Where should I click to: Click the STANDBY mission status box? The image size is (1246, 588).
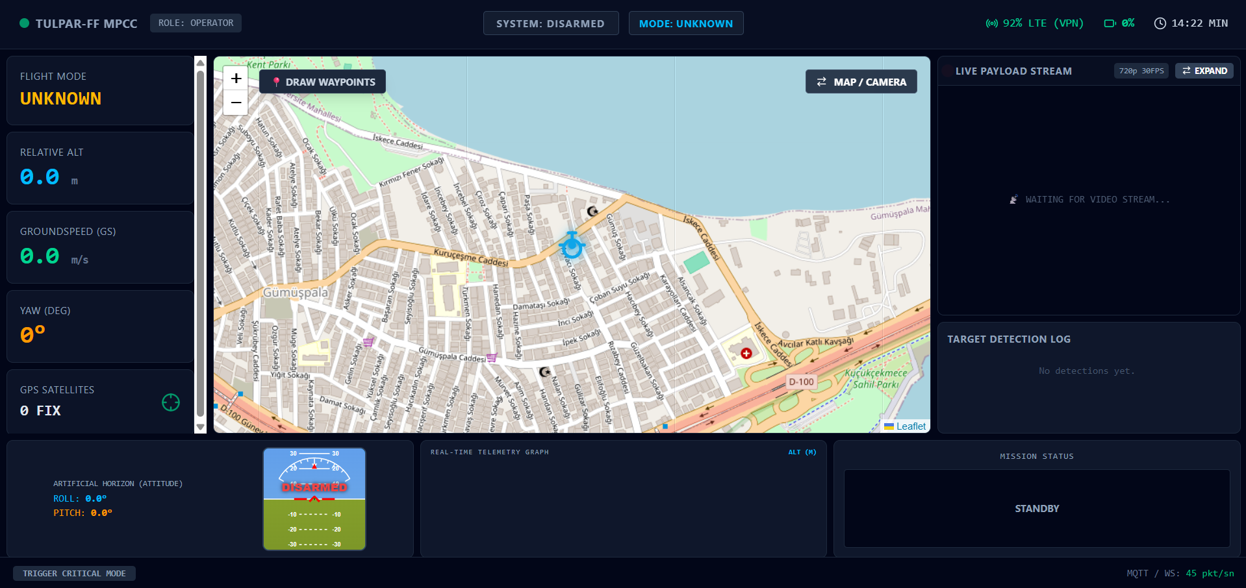pos(1037,509)
